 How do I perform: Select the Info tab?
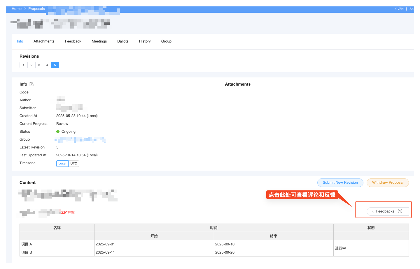tap(20, 41)
